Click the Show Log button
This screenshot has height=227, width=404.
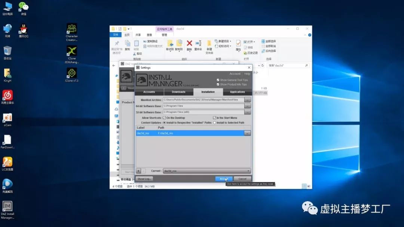click(x=144, y=179)
